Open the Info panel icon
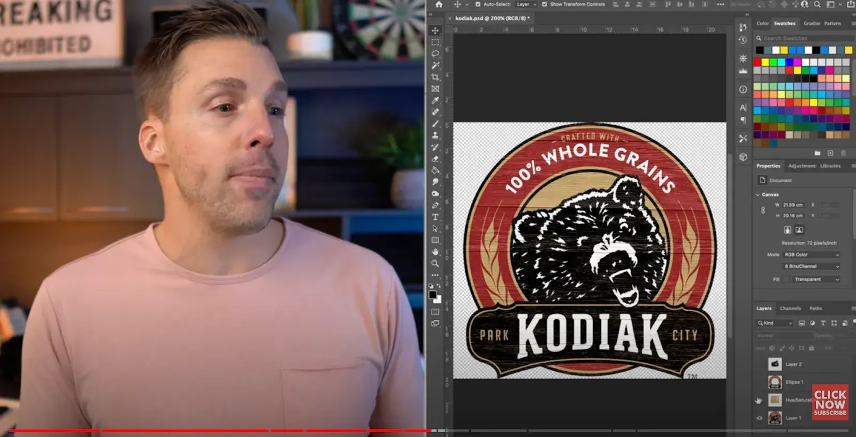 point(743,90)
